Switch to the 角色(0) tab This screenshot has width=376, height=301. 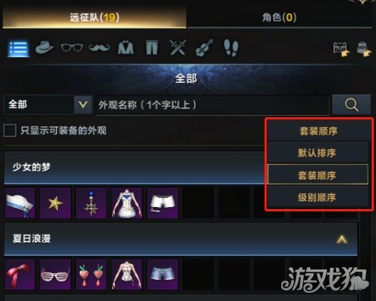click(x=280, y=17)
